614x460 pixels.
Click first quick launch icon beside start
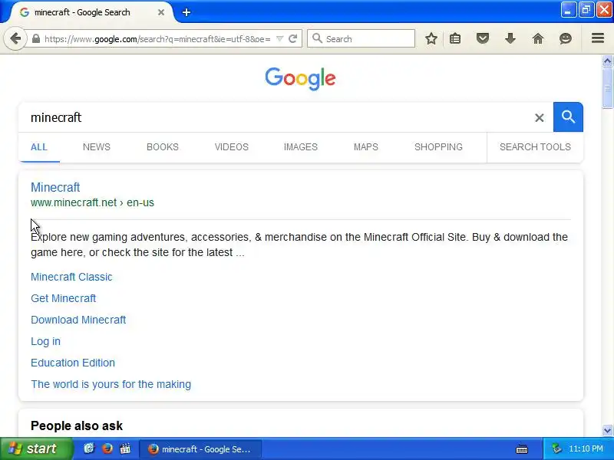[x=89, y=449]
